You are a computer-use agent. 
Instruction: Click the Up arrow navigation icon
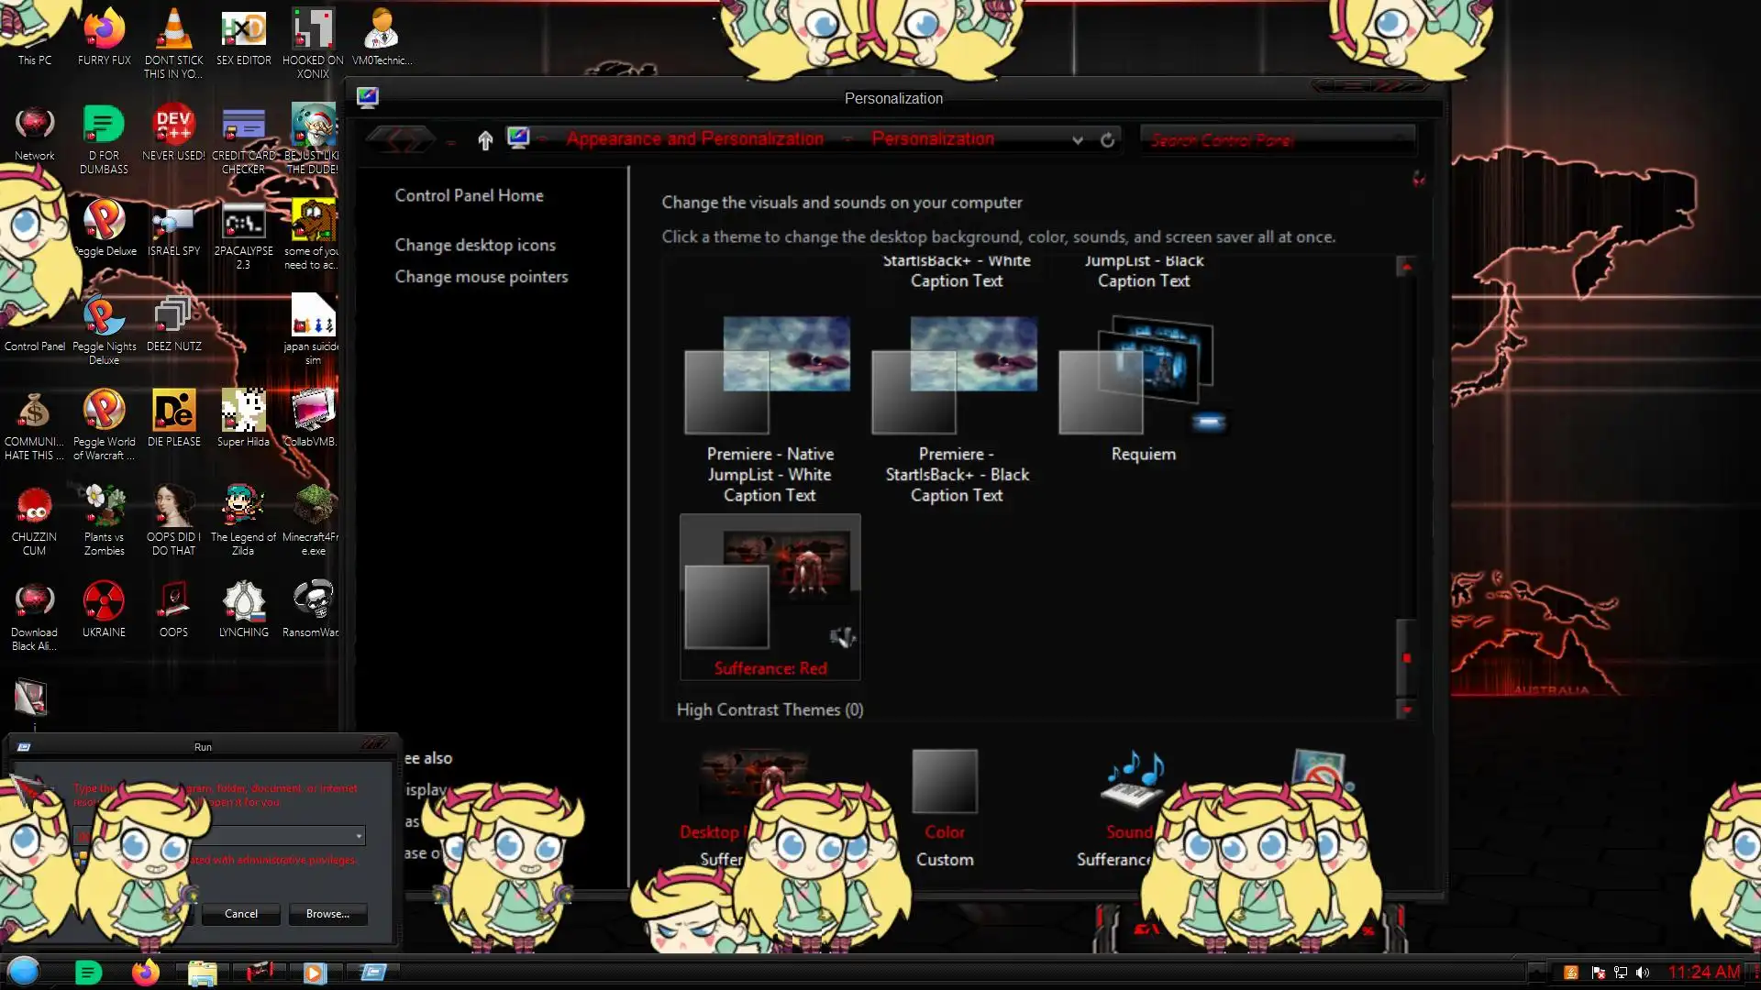click(485, 140)
